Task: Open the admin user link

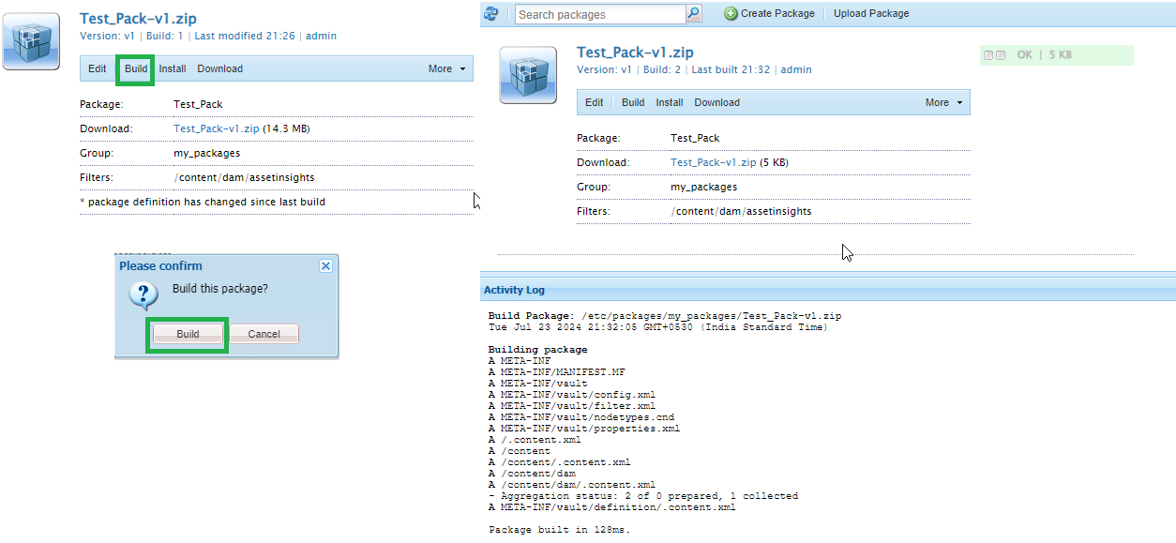Action: (322, 36)
